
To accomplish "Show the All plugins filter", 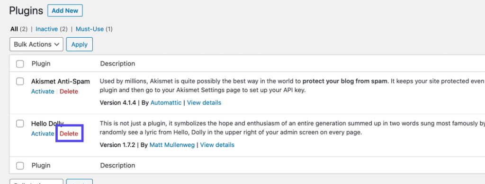I will click(x=14, y=29).
